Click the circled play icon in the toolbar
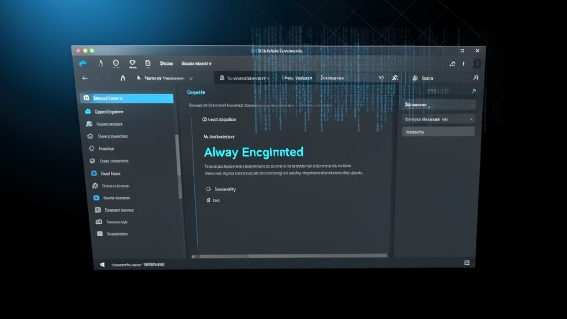 [116, 63]
